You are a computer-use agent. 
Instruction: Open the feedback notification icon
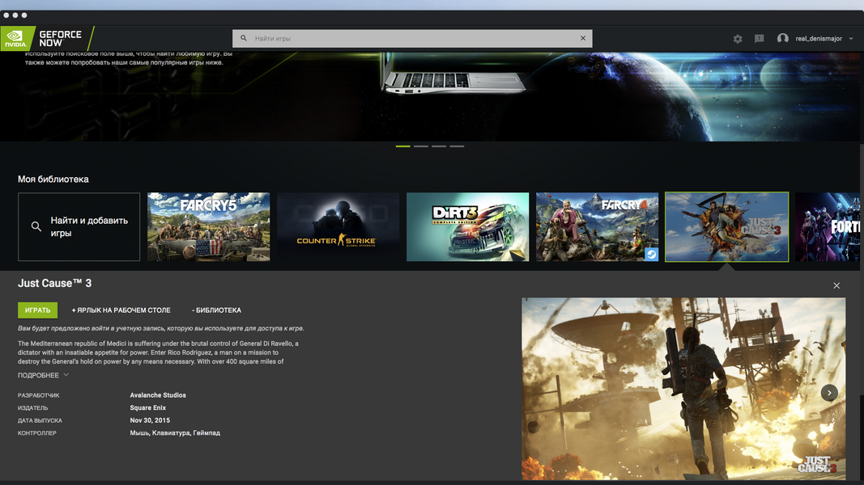759,39
